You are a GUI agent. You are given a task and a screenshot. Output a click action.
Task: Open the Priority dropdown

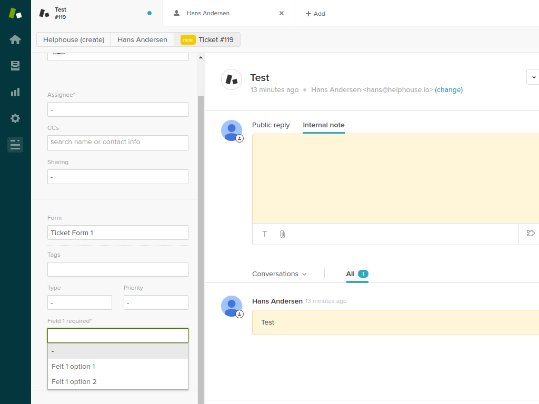[156, 302]
